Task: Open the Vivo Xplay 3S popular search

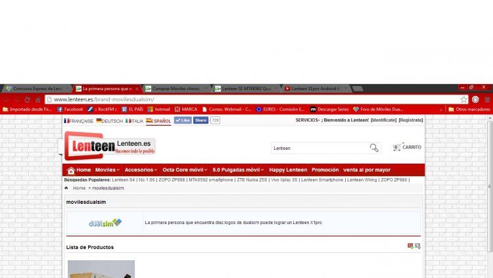Action: [284, 180]
